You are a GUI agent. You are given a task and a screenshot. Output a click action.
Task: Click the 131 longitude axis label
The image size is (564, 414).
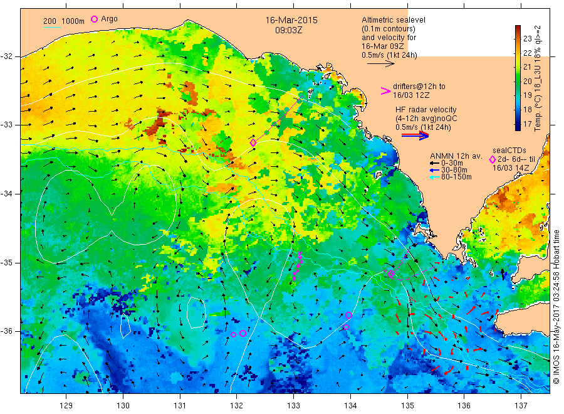pyautogui.click(x=180, y=406)
